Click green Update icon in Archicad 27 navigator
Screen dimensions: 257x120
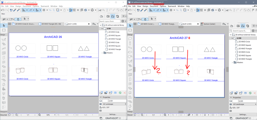coord(250,93)
